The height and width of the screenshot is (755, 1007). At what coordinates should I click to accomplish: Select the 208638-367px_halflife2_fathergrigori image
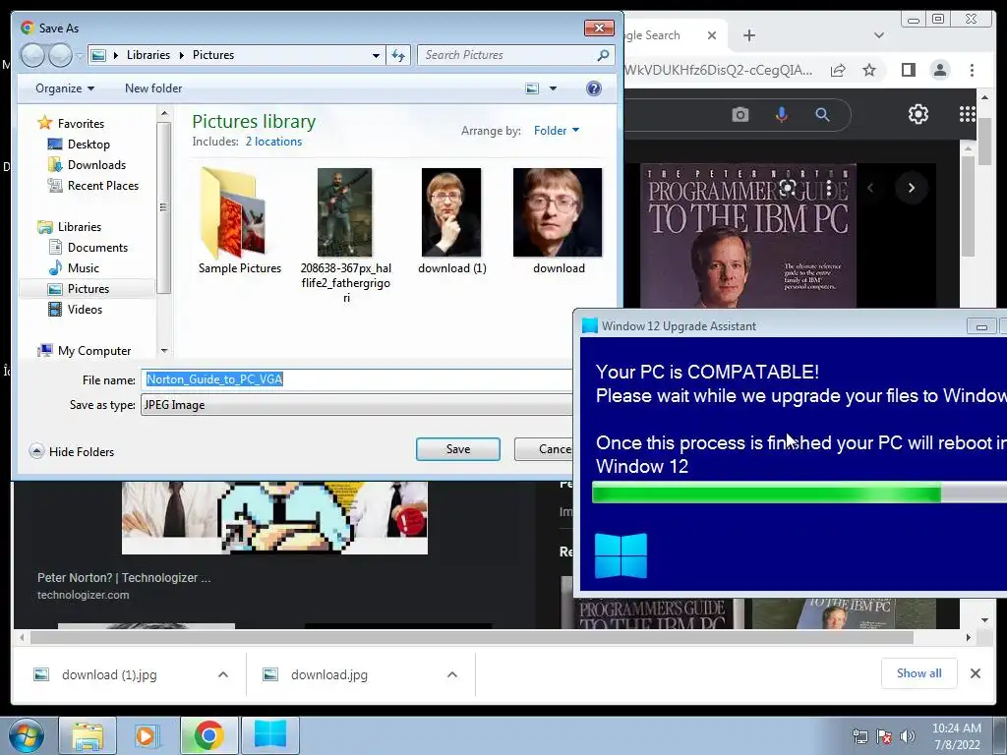pyautogui.click(x=345, y=235)
